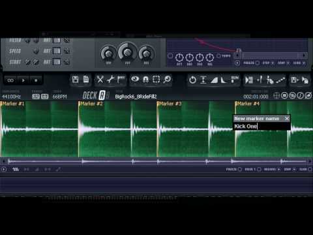Select Deck B
The width and height of the screenshot is (313, 235).
[108, 95]
